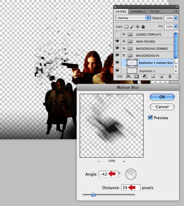Click the layers panel scrollbar thumb
This screenshot has height=206, width=184.
coord(176,45)
